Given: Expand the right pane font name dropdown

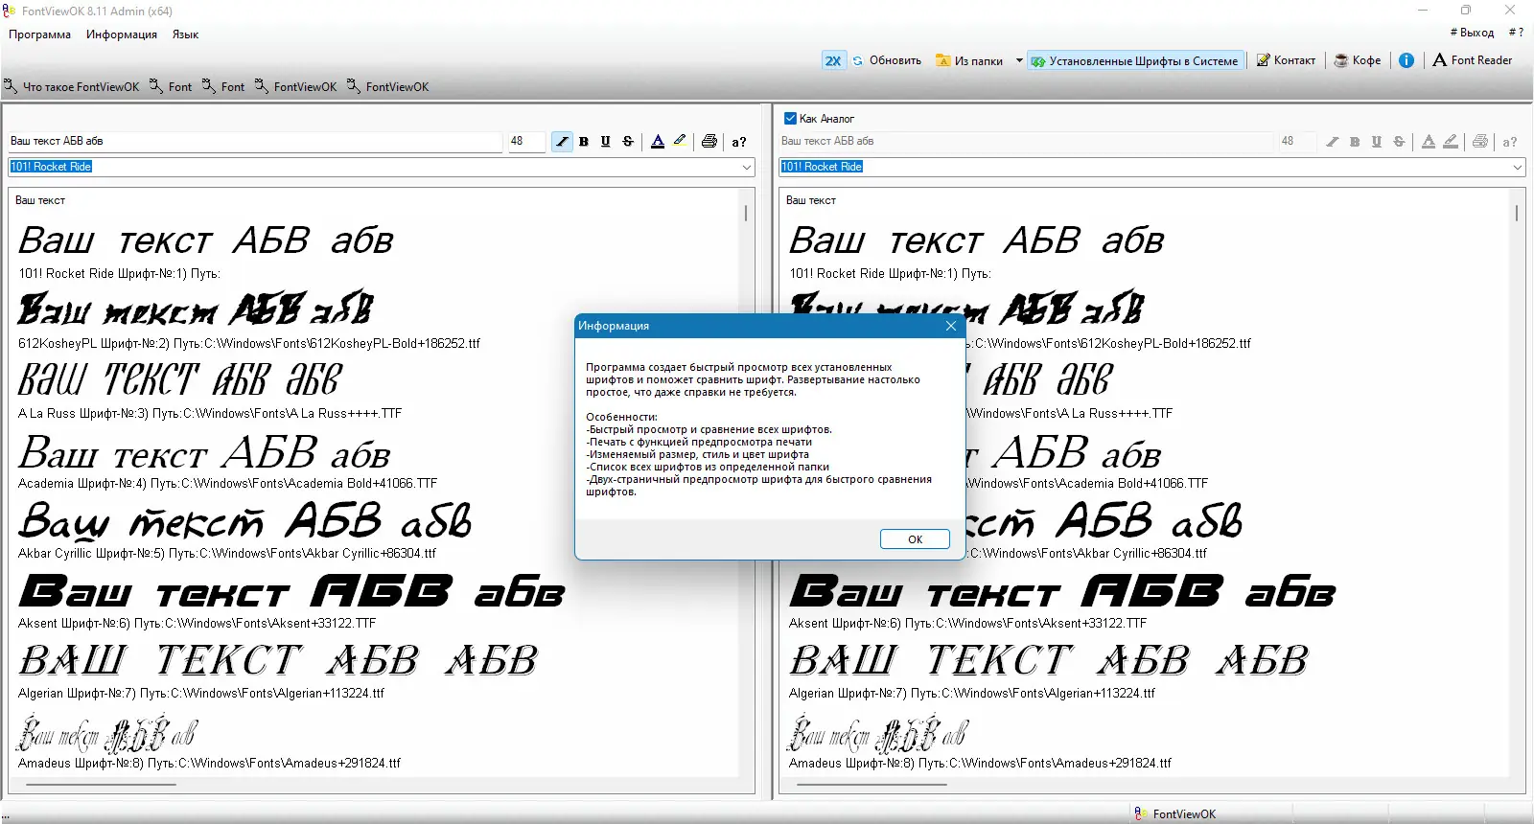Looking at the screenshot, I should coord(1518,167).
